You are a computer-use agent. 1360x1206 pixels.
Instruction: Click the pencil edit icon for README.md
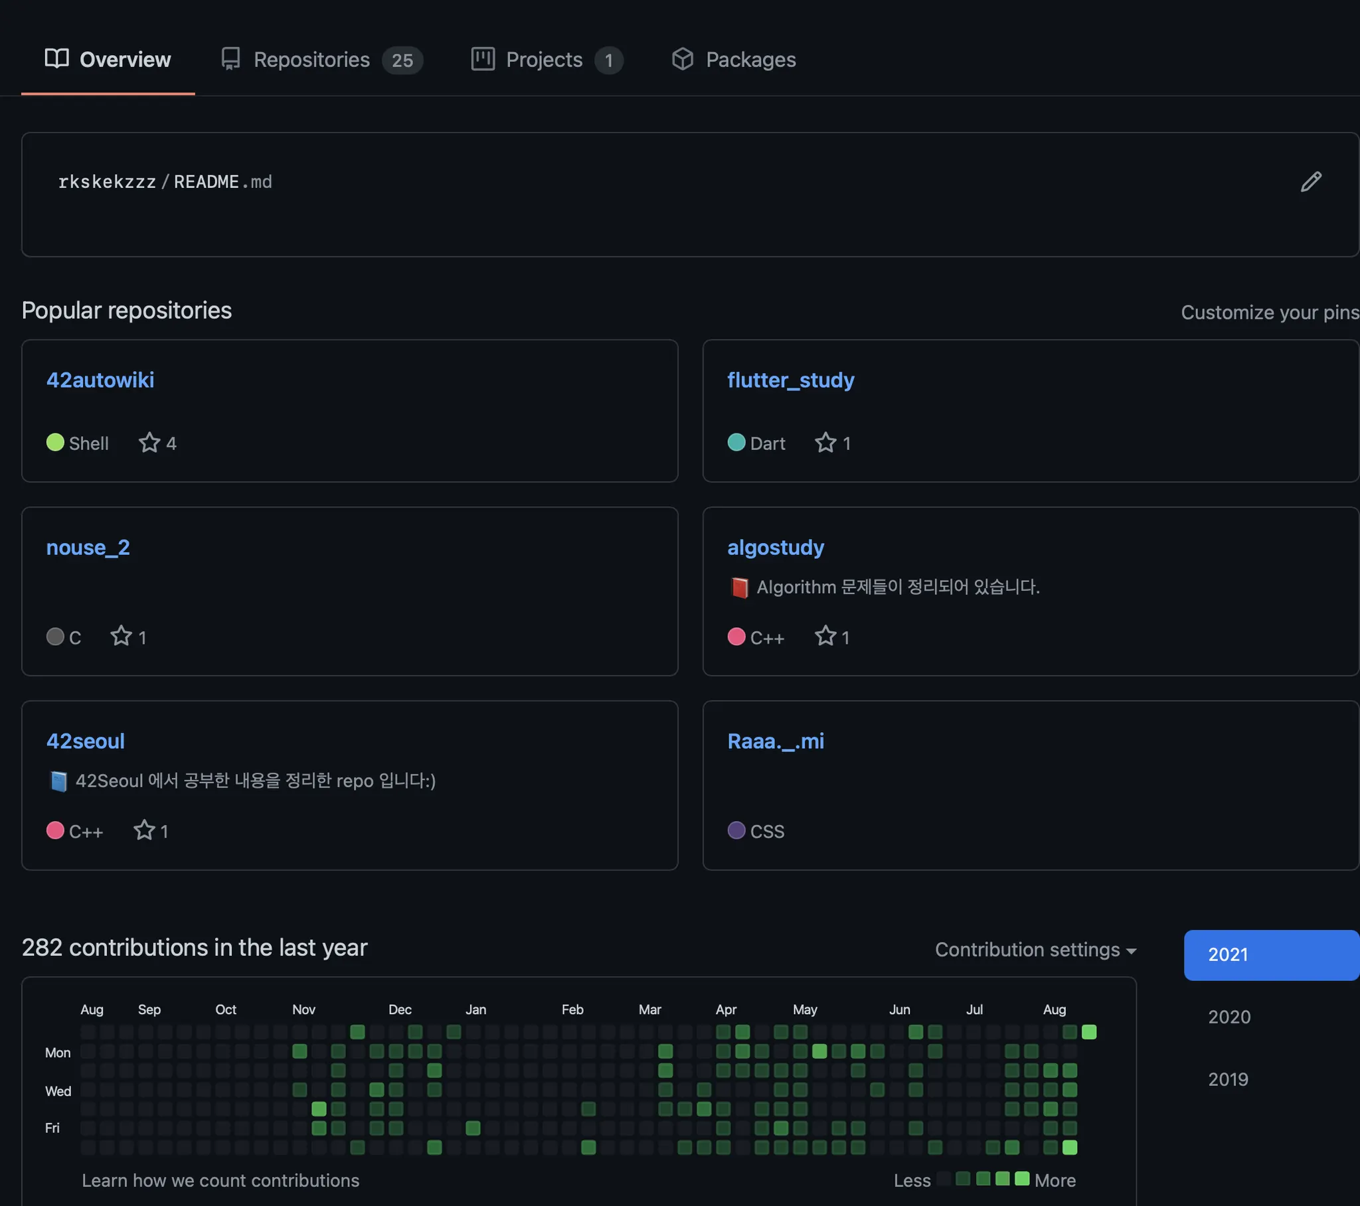1310,182
